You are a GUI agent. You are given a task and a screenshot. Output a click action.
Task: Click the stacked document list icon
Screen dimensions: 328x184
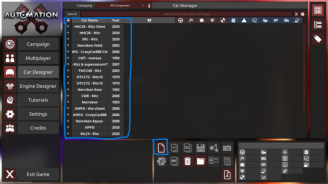(x=227, y=161)
